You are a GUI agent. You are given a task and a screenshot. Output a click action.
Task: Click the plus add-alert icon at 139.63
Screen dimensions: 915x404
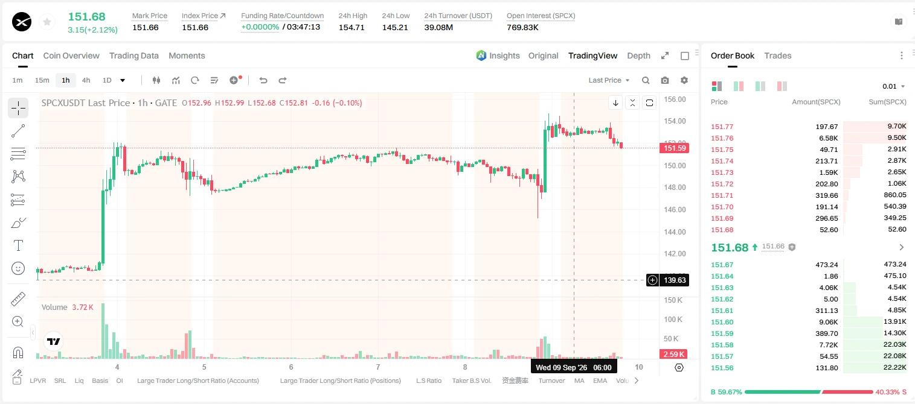pyautogui.click(x=653, y=280)
